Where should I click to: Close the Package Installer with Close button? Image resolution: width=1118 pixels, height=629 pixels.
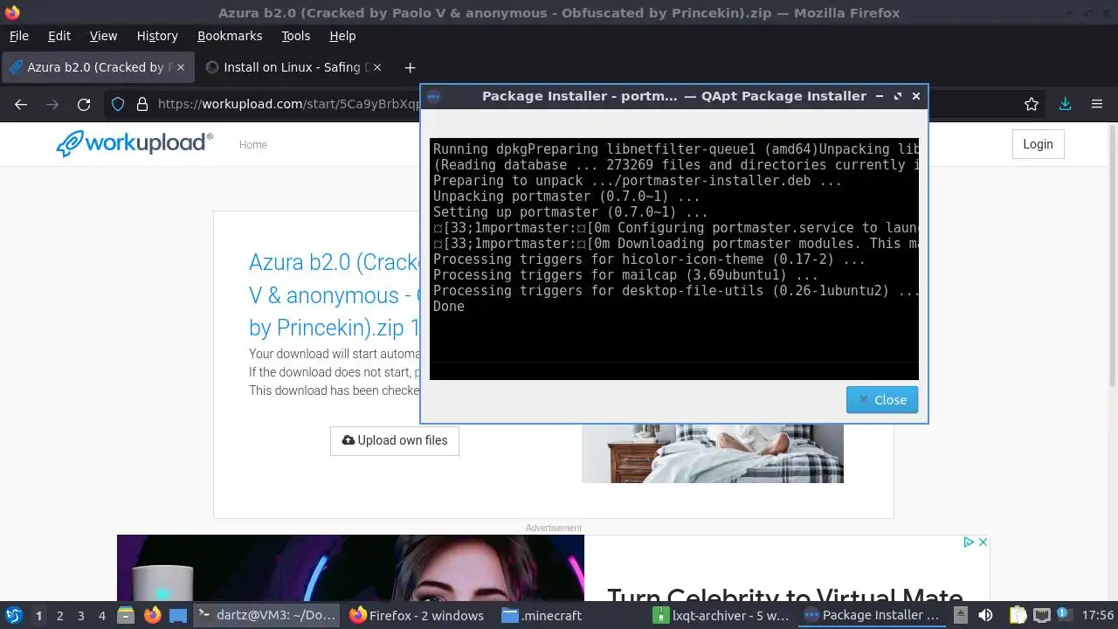[x=881, y=399]
